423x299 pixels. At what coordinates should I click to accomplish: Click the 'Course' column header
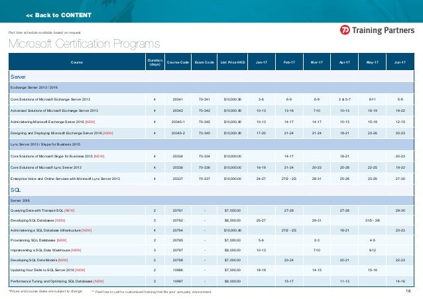[77, 62]
